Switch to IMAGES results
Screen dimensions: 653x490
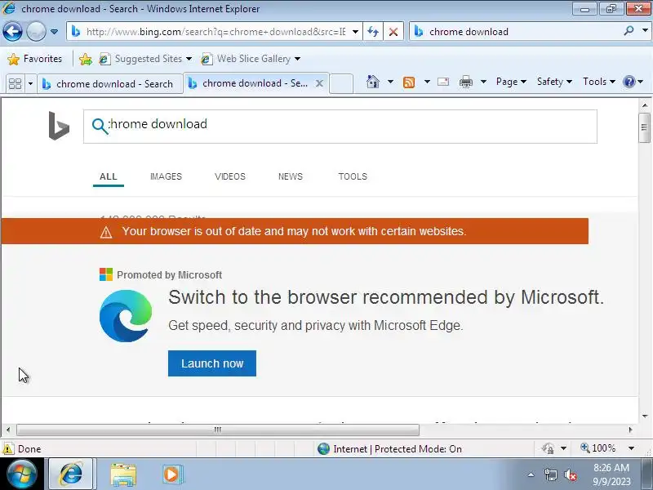[x=167, y=176]
